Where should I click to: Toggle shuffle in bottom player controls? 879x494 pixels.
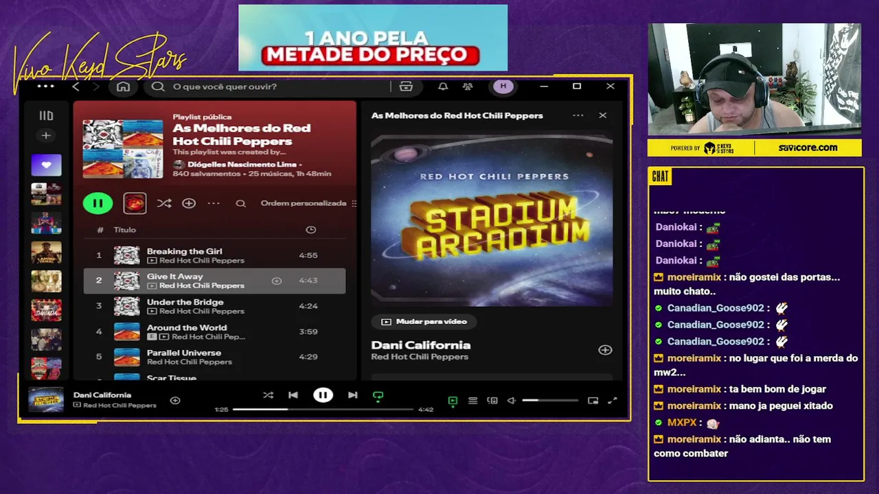pos(268,395)
